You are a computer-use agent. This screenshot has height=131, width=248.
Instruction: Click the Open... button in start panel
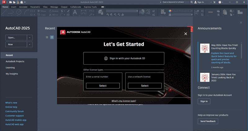pos(16,37)
